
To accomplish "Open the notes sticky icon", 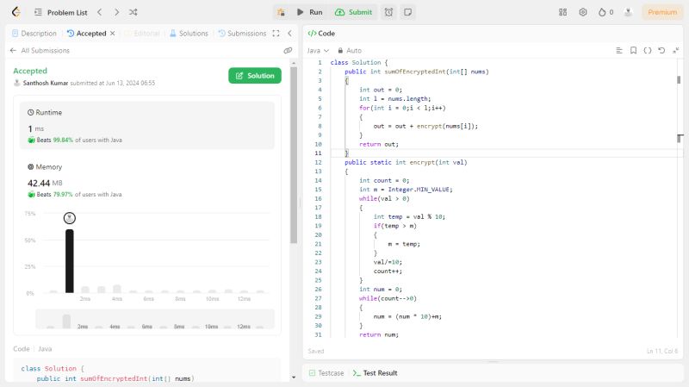I will (x=407, y=12).
